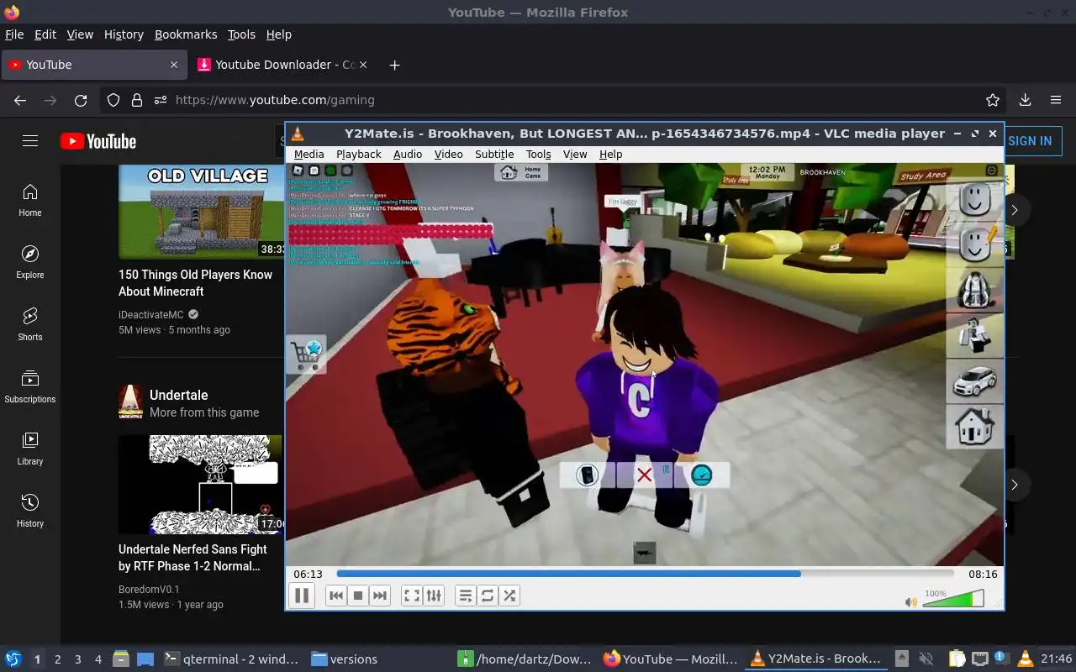Reload the current page
1076x672 pixels.
click(81, 100)
